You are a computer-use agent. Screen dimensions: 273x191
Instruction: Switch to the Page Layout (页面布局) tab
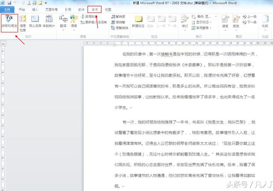click(x=52, y=9)
